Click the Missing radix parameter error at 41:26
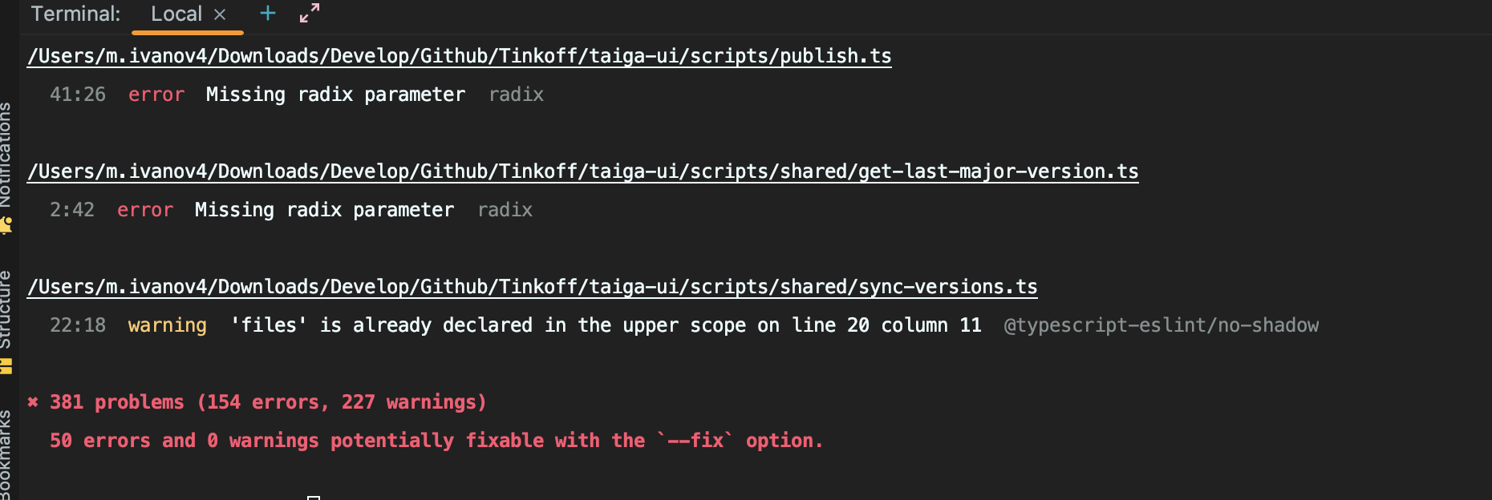The image size is (1492, 500). click(x=335, y=95)
